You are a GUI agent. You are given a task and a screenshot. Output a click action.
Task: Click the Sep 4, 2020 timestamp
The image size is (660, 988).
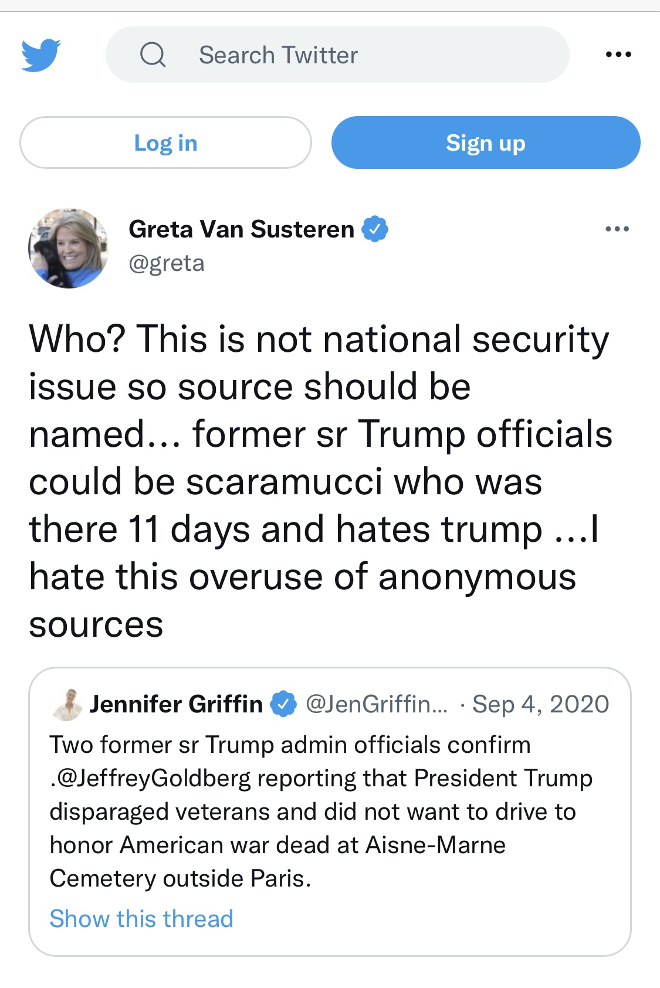pos(540,704)
